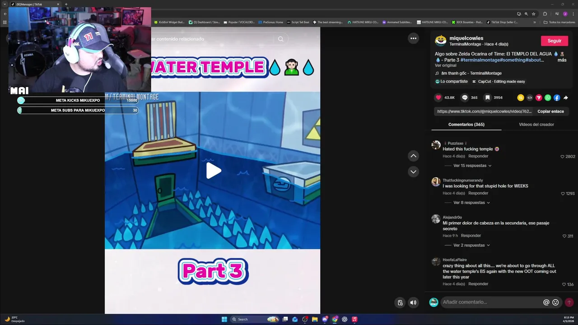
Task: Switch to Comentarios (365) tab
Action: pos(466,124)
